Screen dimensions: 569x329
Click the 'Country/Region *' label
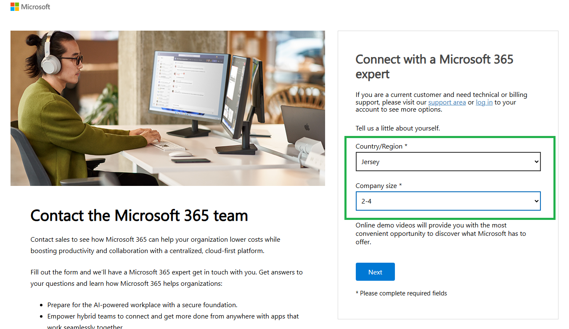(381, 146)
